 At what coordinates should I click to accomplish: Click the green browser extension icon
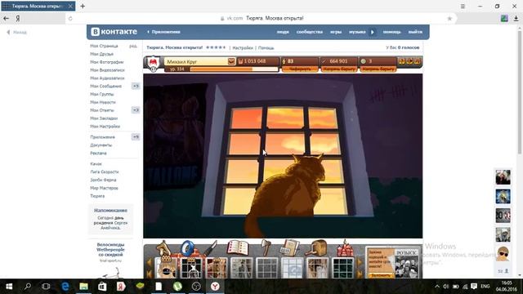pos(504,18)
